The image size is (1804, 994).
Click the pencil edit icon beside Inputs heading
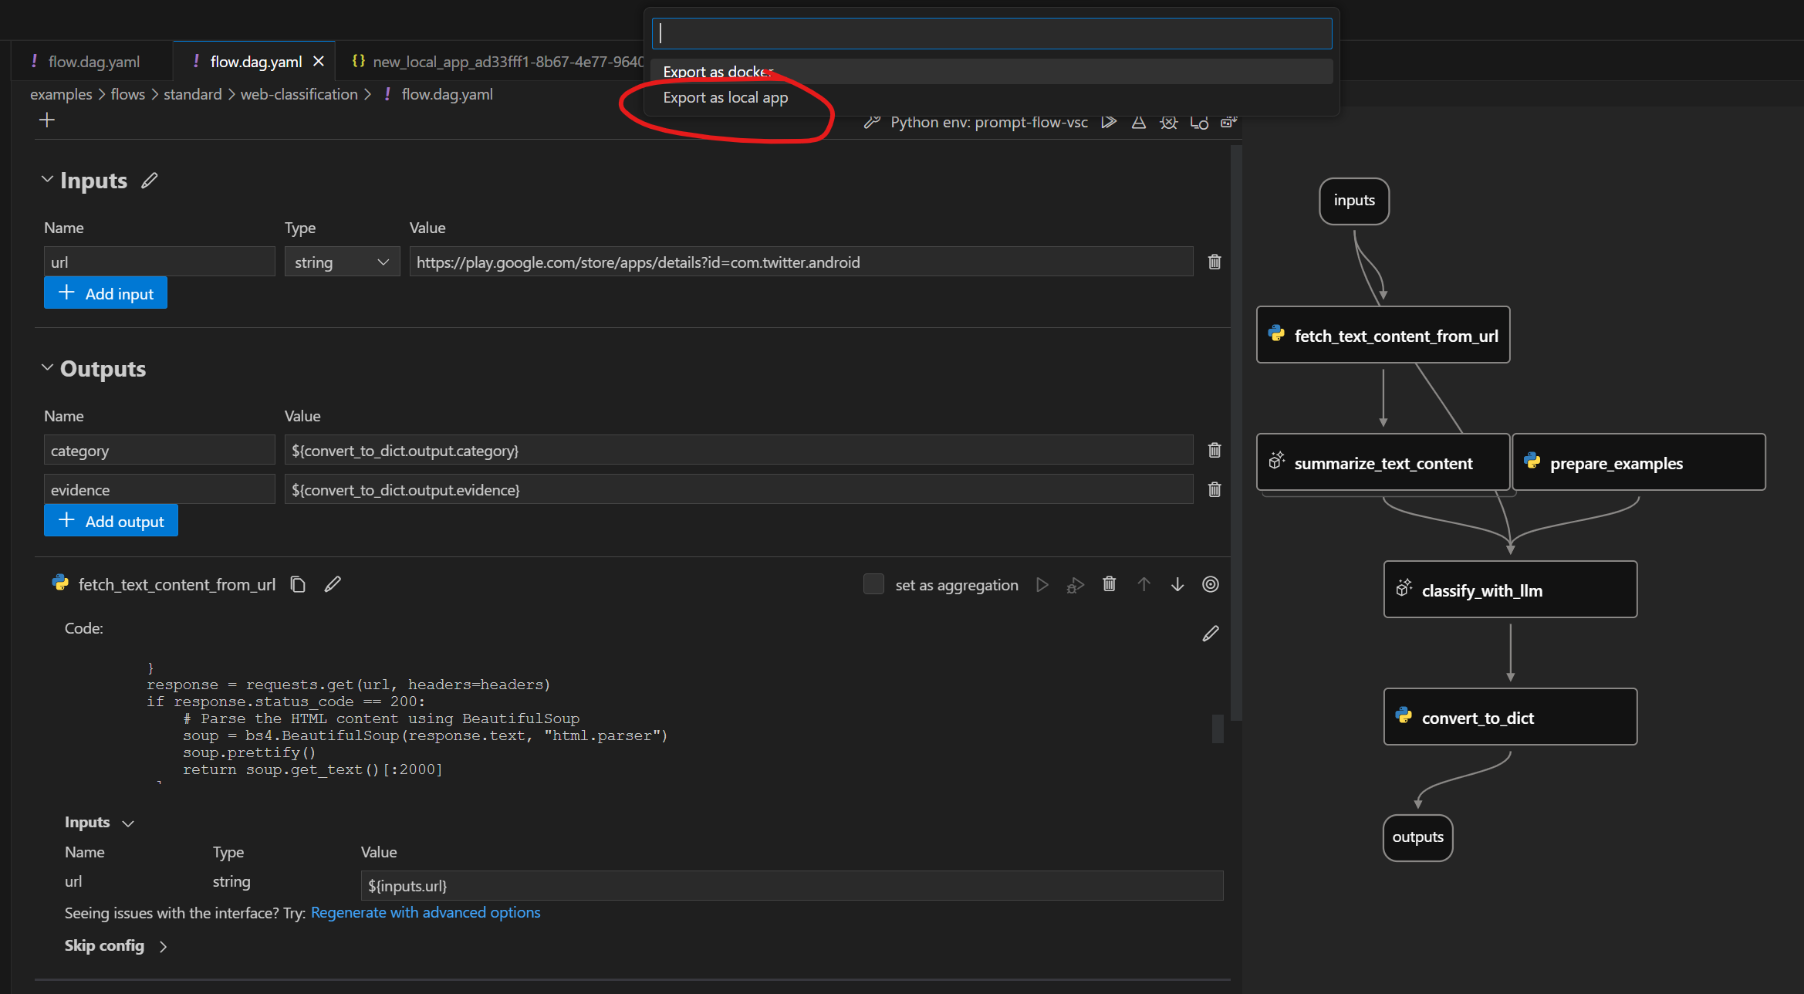tap(150, 180)
